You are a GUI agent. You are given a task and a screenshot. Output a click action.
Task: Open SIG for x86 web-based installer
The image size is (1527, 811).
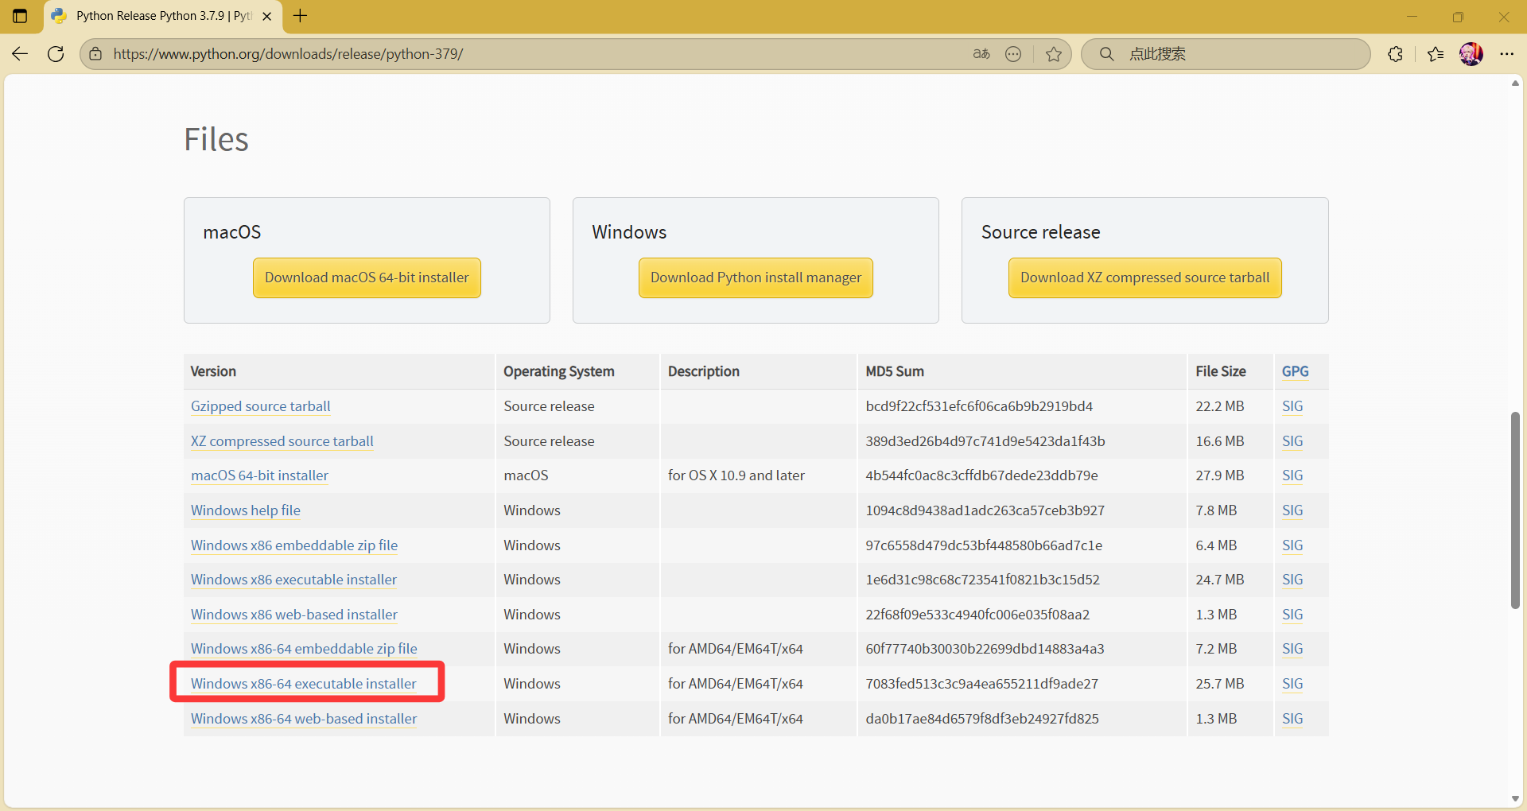(x=1292, y=615)
